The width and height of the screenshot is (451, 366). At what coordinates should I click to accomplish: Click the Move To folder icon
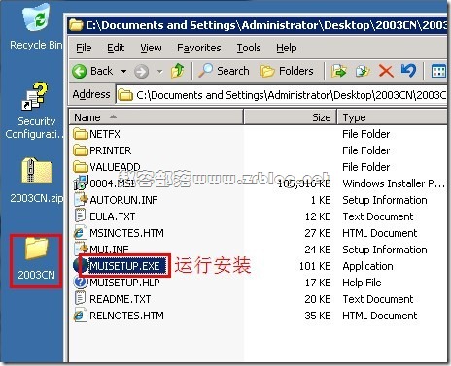click(x=338, y=71)
